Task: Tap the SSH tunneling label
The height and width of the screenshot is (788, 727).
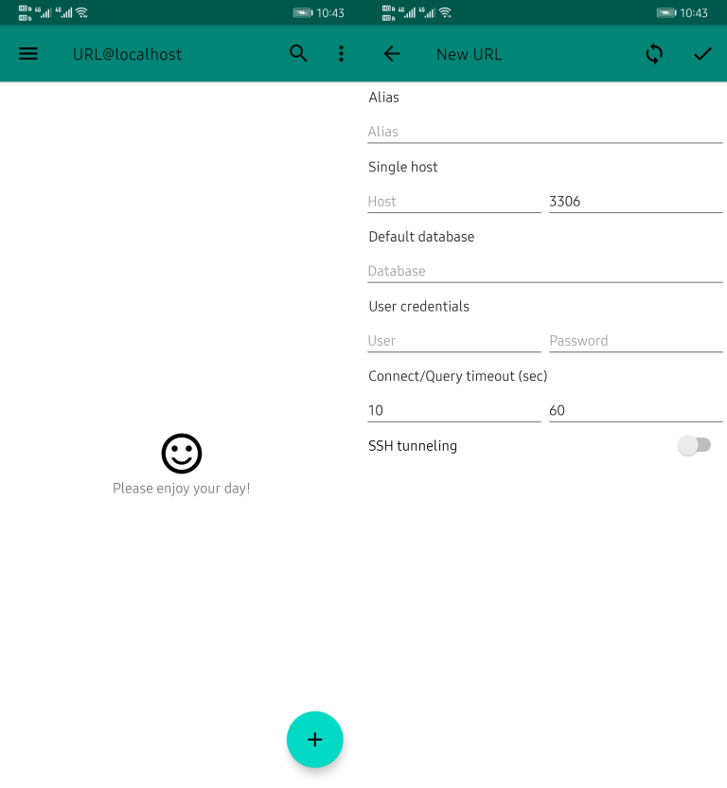Action: point(413,446)
